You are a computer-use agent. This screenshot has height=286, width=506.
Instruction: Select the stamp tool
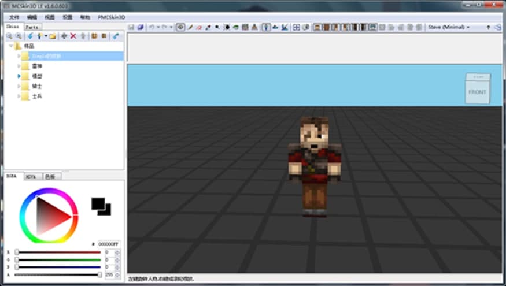coord(254,27)
